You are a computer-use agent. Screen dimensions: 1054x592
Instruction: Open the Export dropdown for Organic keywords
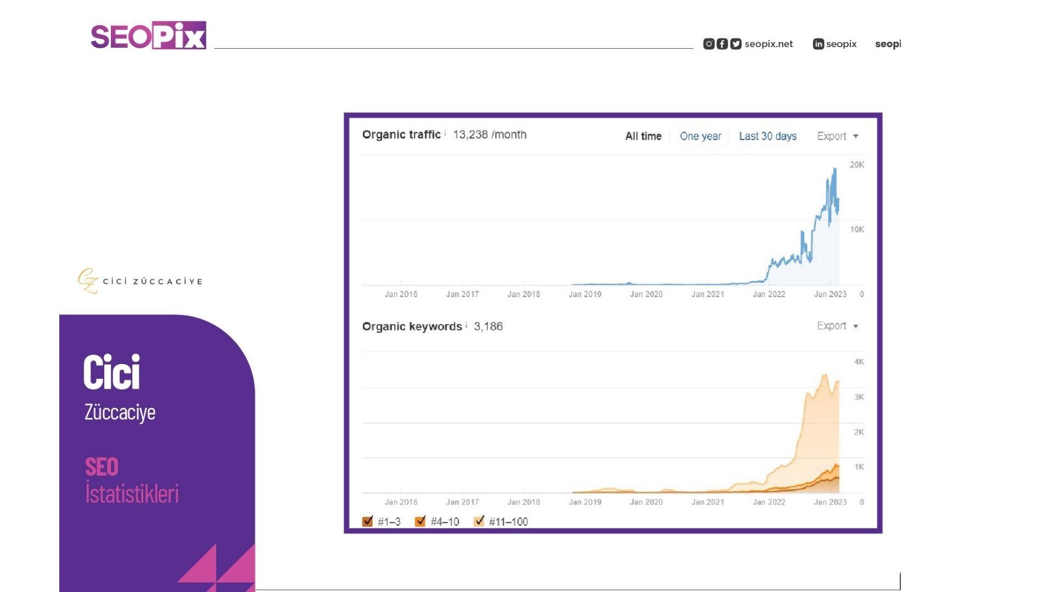click(x=838, y=326)
